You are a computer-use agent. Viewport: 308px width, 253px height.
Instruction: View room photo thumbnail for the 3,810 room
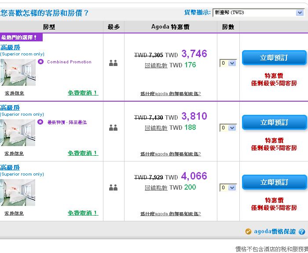18,132
